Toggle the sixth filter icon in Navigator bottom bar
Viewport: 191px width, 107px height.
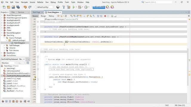tap(21, 101)
